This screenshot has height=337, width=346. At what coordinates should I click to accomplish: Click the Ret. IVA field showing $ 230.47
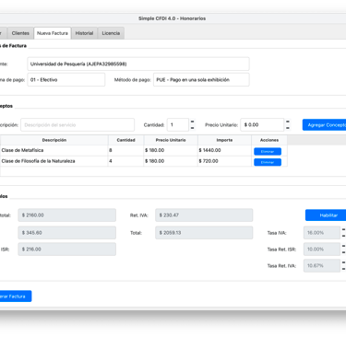tap(204, 215)
